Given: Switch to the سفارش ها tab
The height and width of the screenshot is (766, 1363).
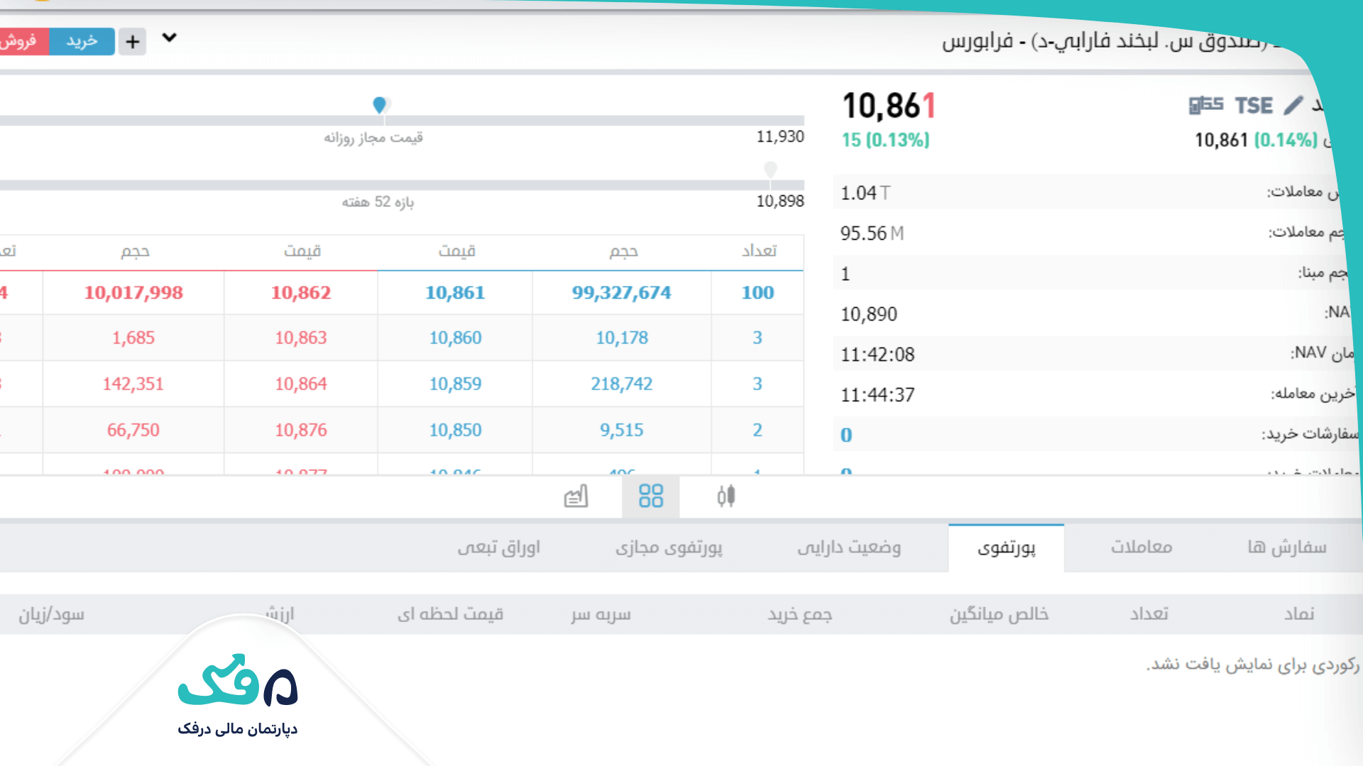Looking at the screenshot, I should (1286, 548).
